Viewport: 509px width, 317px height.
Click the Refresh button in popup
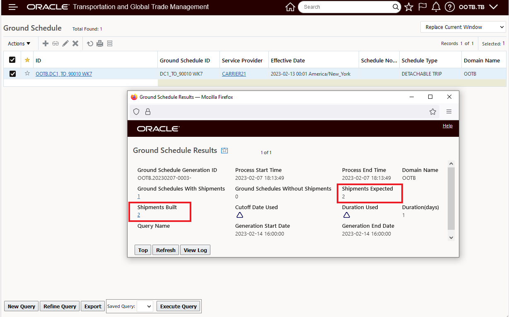(166, 250)
